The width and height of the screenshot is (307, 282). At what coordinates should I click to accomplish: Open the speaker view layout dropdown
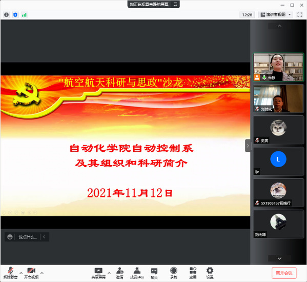tap(276, 15)
